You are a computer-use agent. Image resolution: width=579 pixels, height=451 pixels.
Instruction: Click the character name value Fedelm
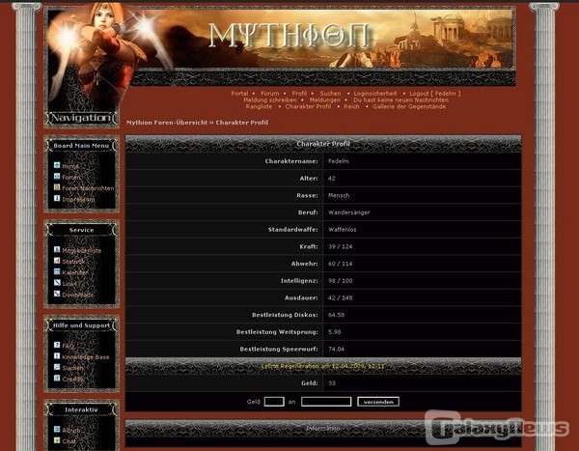coord(339,161)
